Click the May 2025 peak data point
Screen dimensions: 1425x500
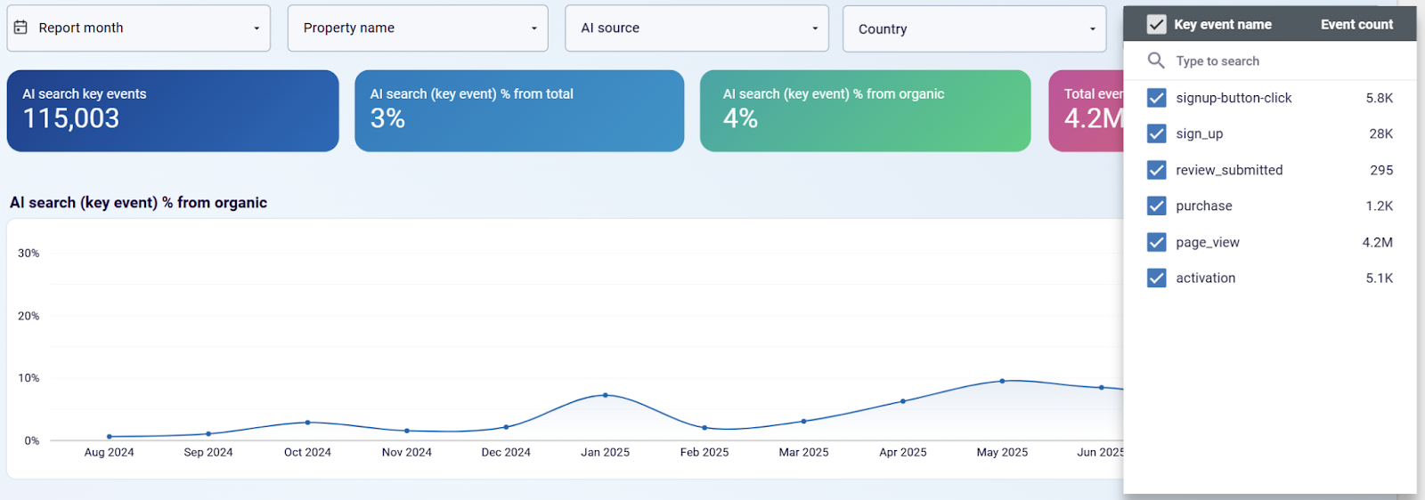[x=1002, y=381]
